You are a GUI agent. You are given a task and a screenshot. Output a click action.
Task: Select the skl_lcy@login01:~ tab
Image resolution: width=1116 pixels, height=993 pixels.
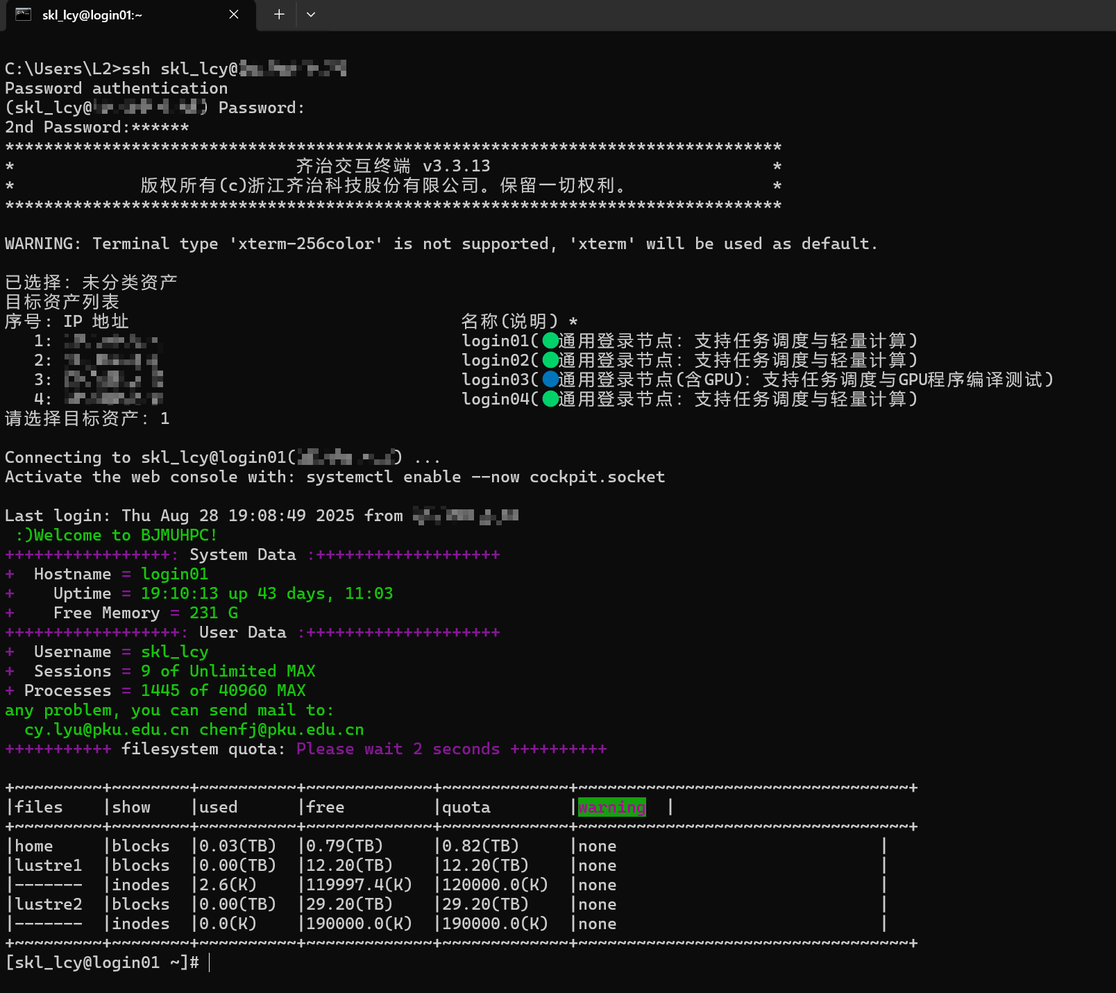click(131, 15)
